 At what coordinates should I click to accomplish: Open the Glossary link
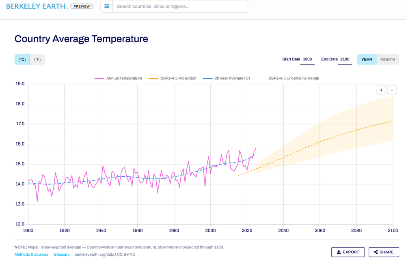click(x=61, y=255)
